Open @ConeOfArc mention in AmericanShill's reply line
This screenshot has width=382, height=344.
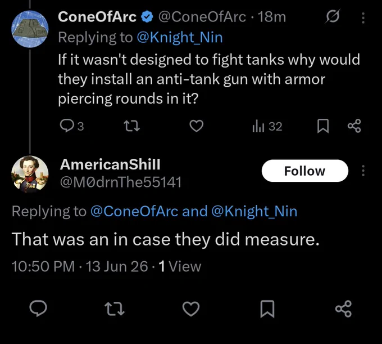click(x=134, y=211)
